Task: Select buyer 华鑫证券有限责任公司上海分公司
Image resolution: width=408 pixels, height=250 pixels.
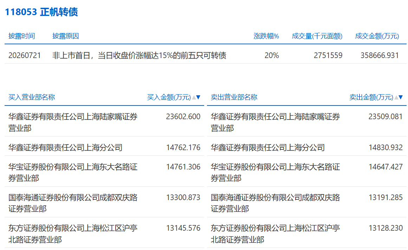Action: click(x=65, y=147)
